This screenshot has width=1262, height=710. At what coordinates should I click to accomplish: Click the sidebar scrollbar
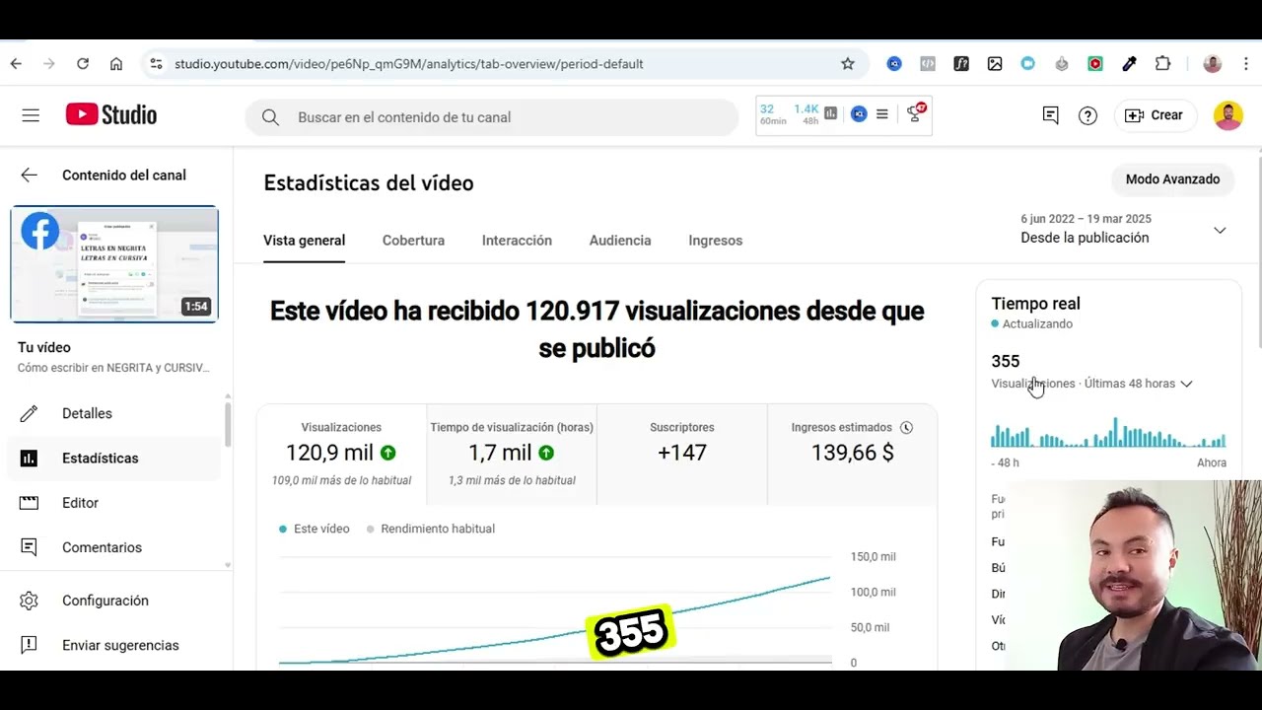(229, 424)
